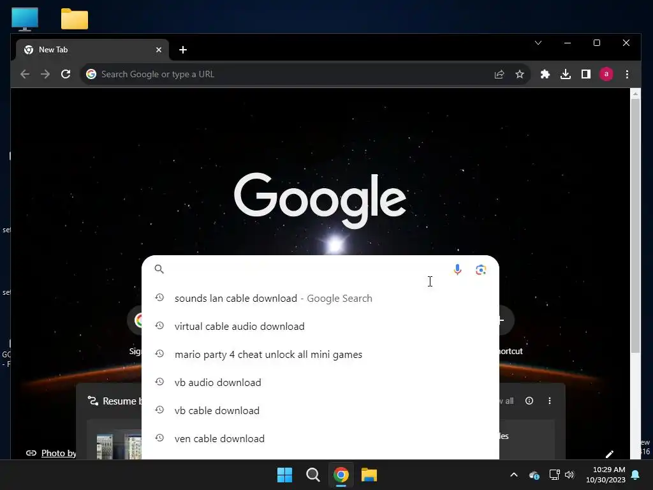Bookmark this tab with the star icon

(519, 74)
